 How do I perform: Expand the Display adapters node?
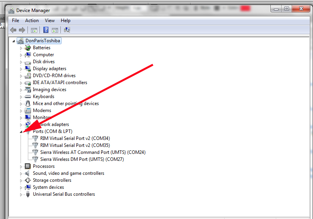pyautogui.click(x=21, y=69)
